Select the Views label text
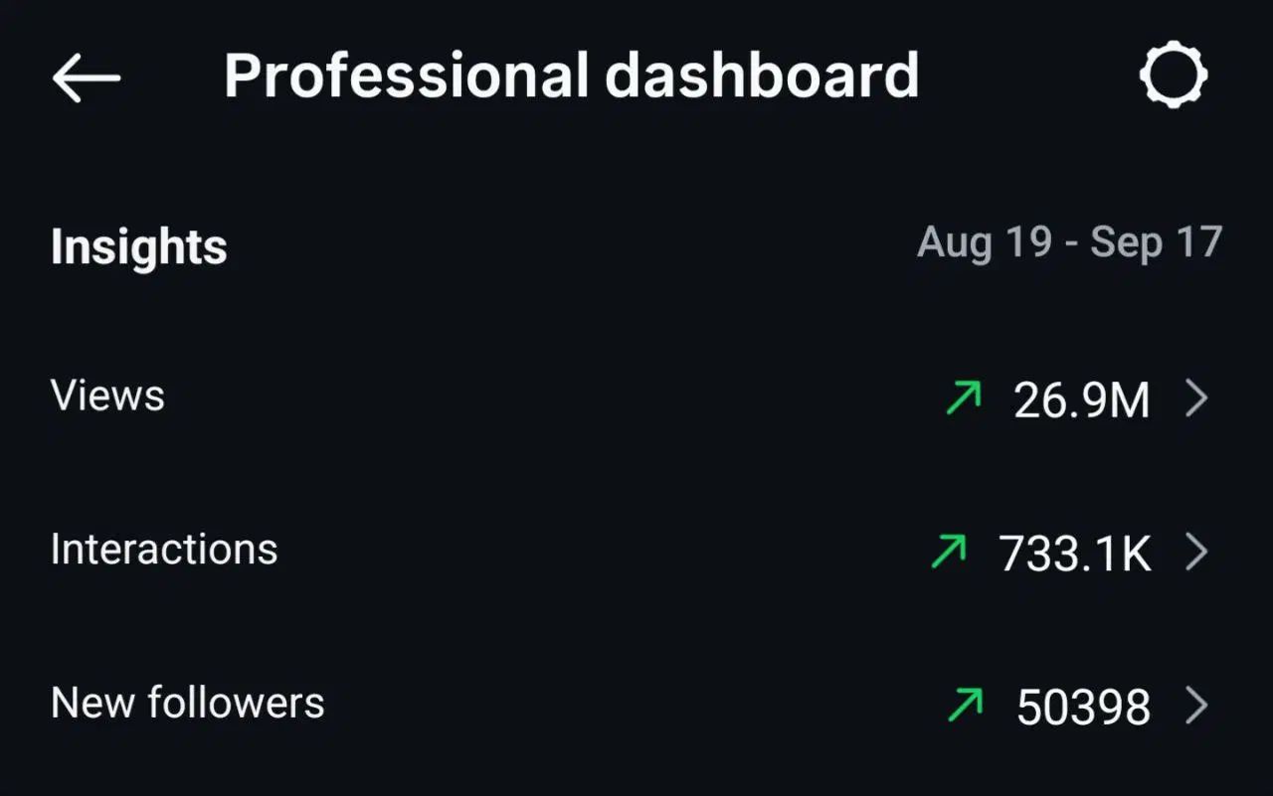This screenshot has width=1273, height=796. click(107, 397)
